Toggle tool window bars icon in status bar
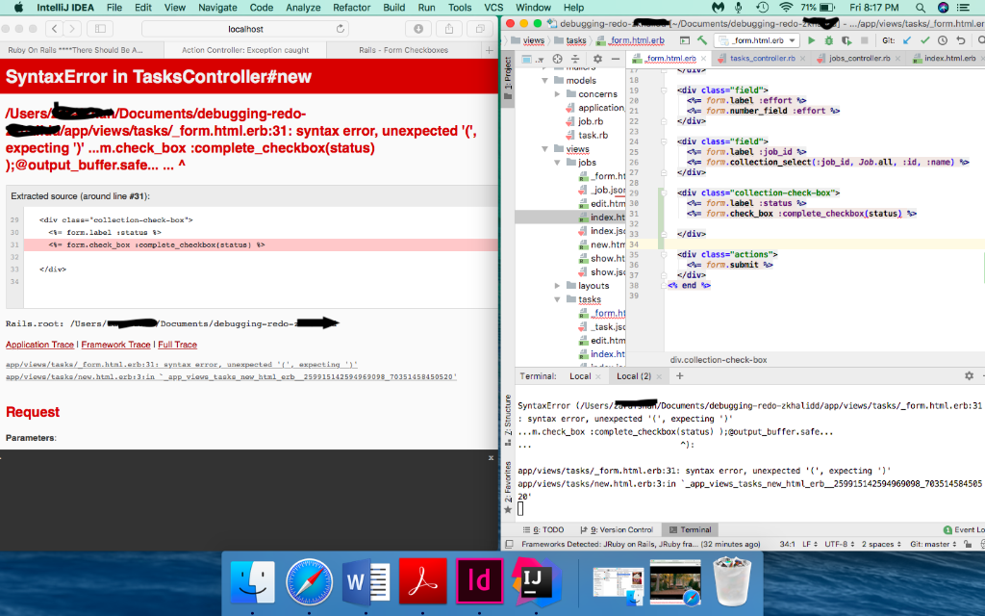This screenshot has width=985, height=616. point(510,545)
